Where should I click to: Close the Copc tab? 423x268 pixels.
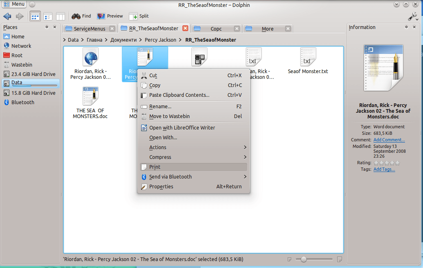(237, 29)
